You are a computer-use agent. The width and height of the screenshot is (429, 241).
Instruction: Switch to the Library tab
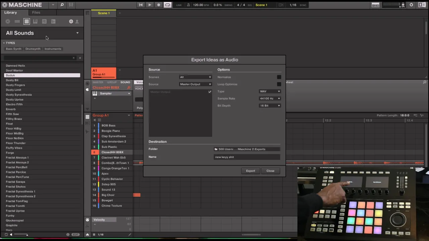tap(10, 12)
